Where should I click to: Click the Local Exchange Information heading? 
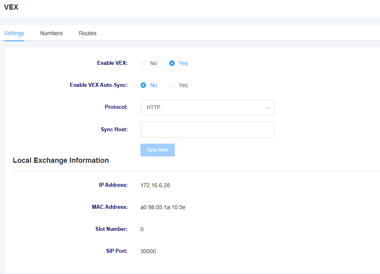[x=61, y=160]
